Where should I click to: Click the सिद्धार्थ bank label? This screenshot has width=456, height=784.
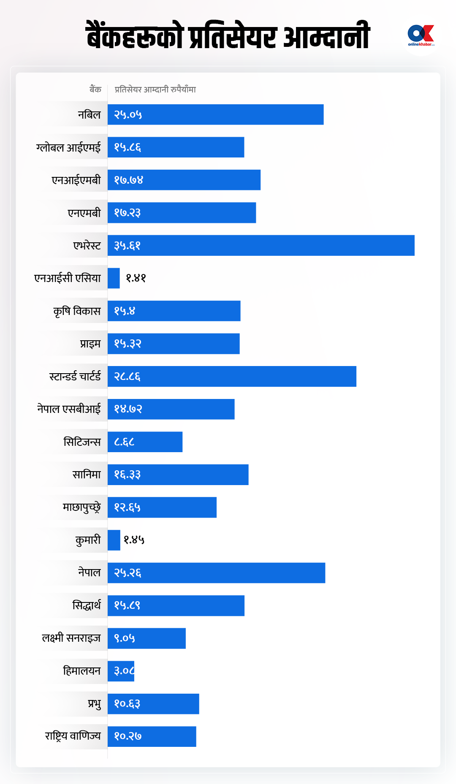click(87, 605)
